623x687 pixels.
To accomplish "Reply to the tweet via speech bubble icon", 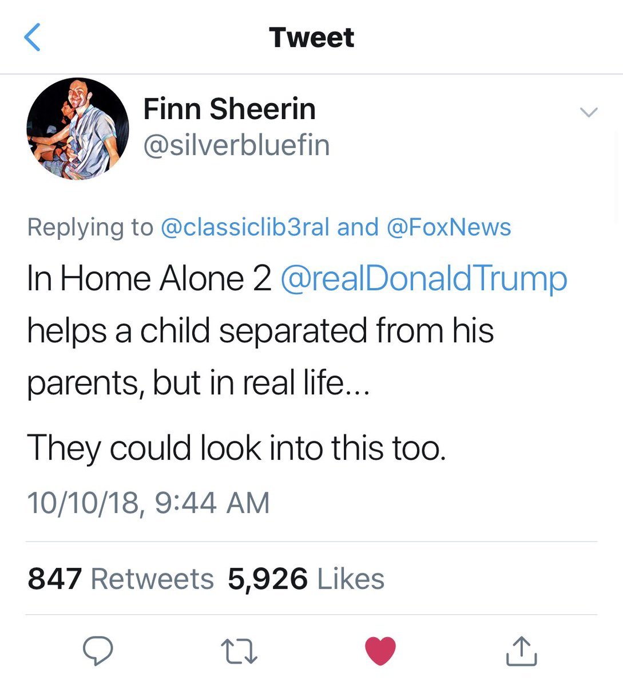I will point(98,650).
